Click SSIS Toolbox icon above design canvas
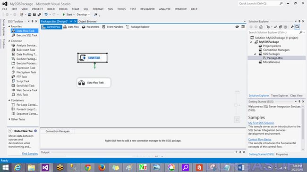 tap(243, 27)
